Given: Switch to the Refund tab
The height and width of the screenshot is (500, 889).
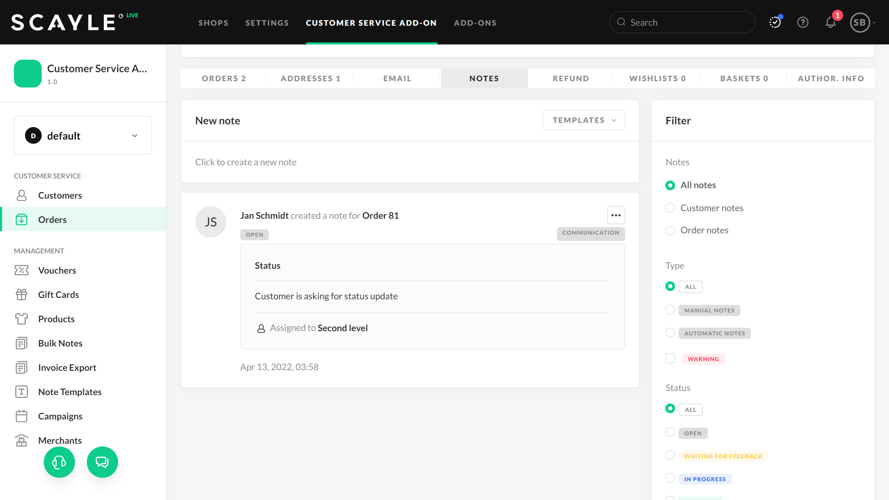Looking at the screenshot, I should (x=571, y=78).
